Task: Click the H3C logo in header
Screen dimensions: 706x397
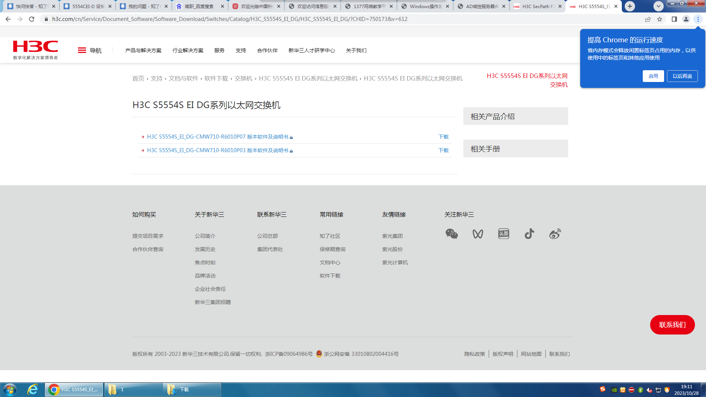Action: pyautogui.click(x=35, y=50)
